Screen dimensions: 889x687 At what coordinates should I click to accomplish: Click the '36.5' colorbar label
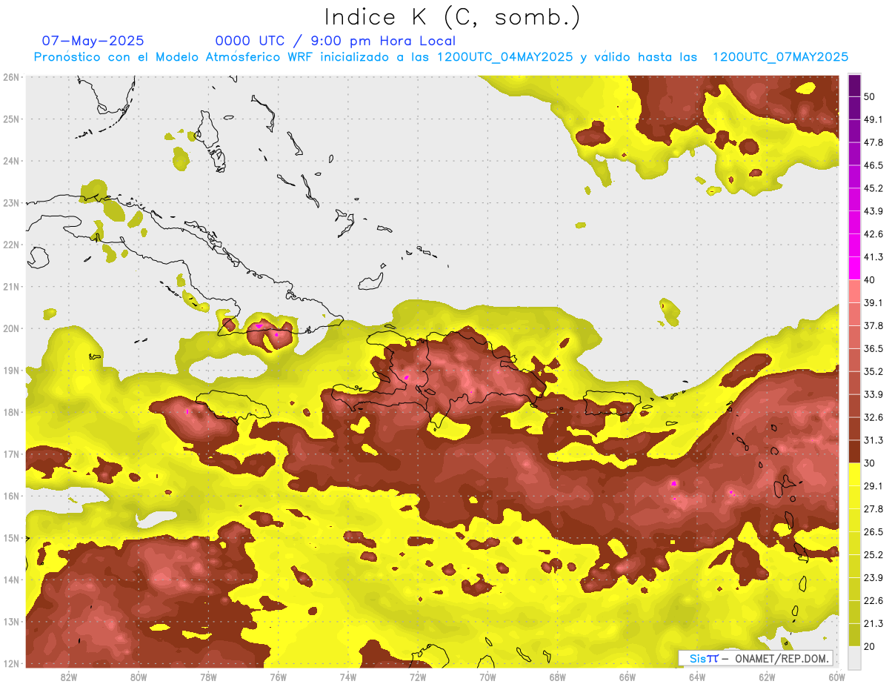click(x=873, y=348)
